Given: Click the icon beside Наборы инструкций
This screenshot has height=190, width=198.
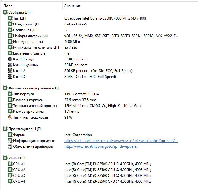Looking at the screenshot, I should [x=10, y=36].
